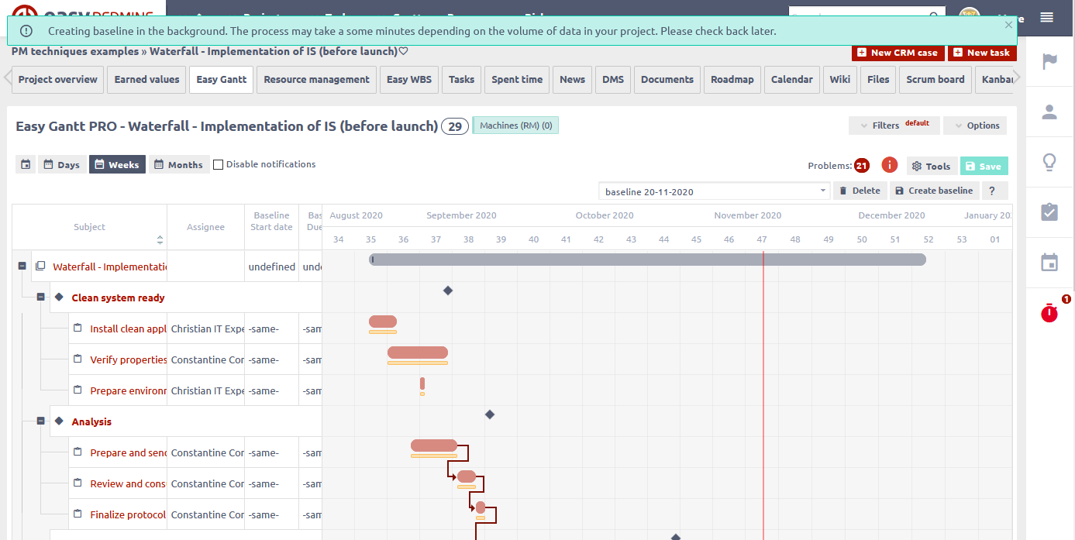
Task: Click the Install clean application task bar
Action: (382, 322)
